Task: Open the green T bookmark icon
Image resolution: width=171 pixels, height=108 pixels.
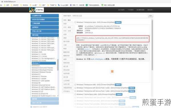Action: click(87, 5)
